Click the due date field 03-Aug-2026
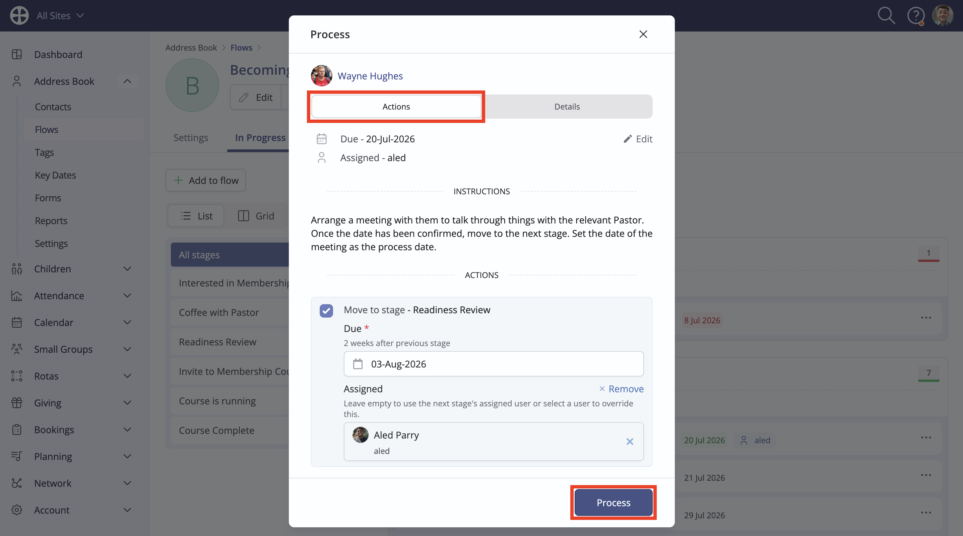The width and height of the screenshot is (963, 536). pyautogui.click(x=494, y=364)
